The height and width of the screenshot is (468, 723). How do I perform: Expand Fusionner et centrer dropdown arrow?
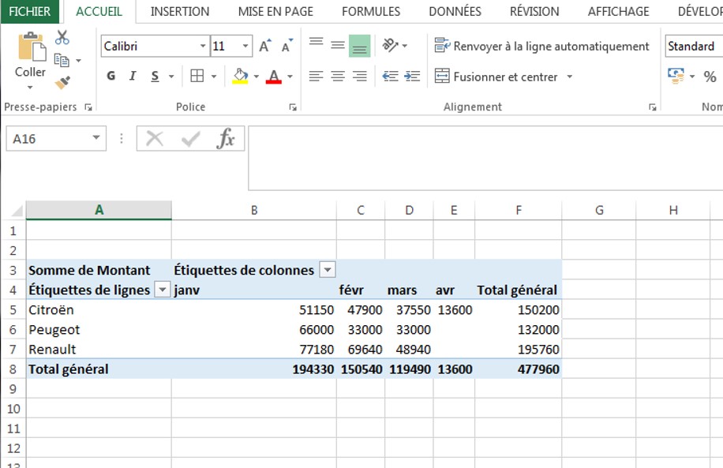click(570, 77)
